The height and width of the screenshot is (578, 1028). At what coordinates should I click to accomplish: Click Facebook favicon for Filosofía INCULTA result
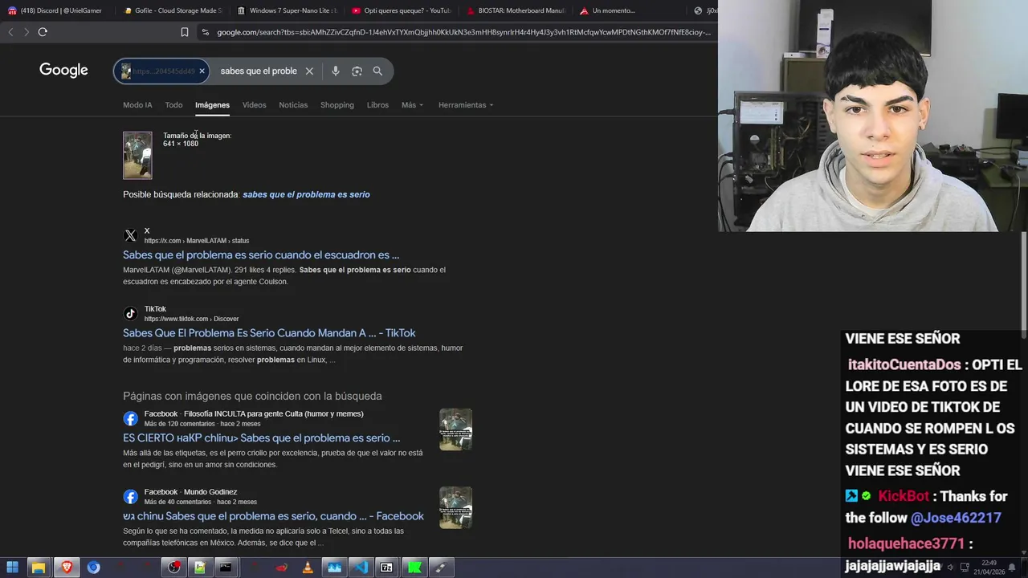130,418
